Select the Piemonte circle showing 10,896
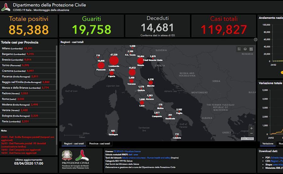 [x=101, y=65]
